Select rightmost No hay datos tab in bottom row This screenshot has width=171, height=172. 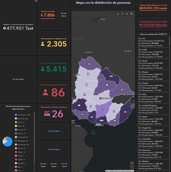tap(64, 165)
